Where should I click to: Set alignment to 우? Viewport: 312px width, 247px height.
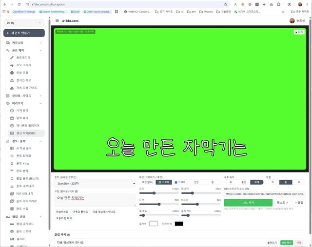coord(299,182)
